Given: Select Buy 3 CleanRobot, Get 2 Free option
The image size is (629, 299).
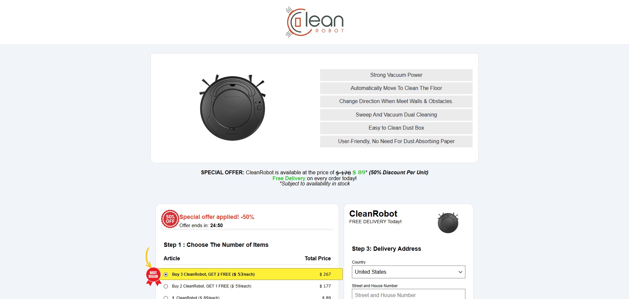Looking at the screenshot, I should coord(166,274).
